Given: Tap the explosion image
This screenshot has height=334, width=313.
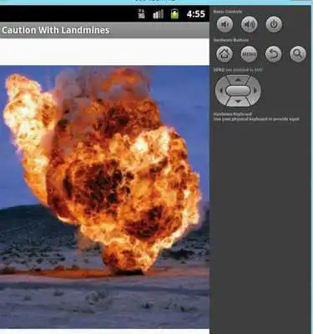Looking at the screenshot, I should tap(104, 197).
